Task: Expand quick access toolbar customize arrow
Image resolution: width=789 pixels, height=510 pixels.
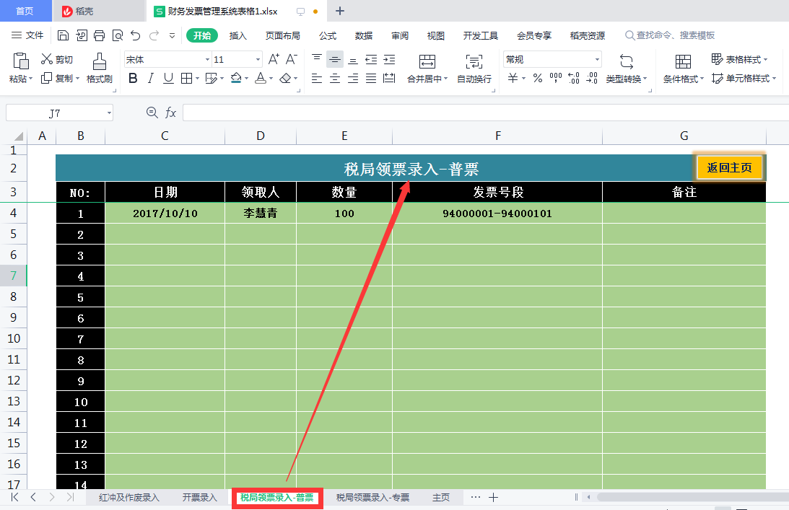Action: point(172,36)
